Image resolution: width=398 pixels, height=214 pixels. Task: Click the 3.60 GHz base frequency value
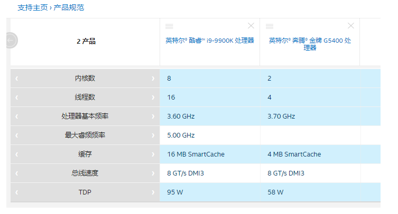(181, 116)
